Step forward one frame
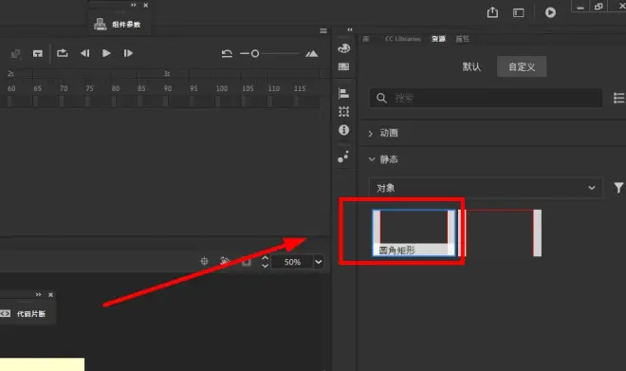 [x=128, y=53]
